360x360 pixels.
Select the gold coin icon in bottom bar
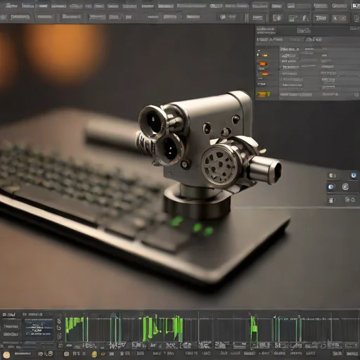94,354
